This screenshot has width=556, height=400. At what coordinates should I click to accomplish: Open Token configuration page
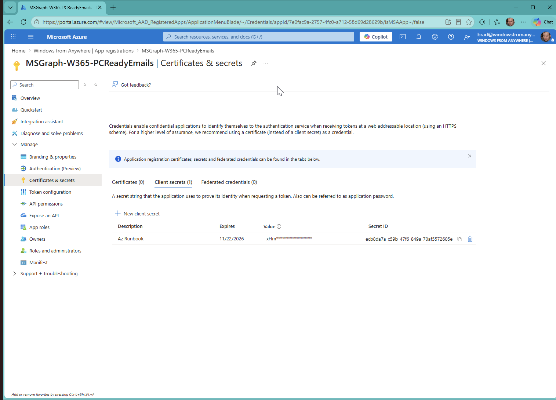point(50,192)
